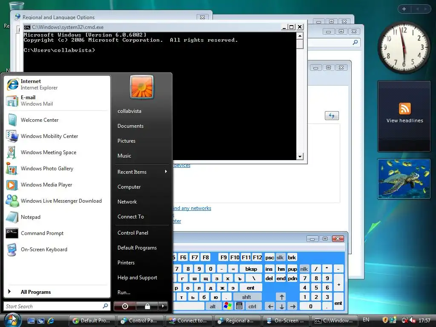
Task: Open Pictures from Start menu
Action: (x=142, y=141)
